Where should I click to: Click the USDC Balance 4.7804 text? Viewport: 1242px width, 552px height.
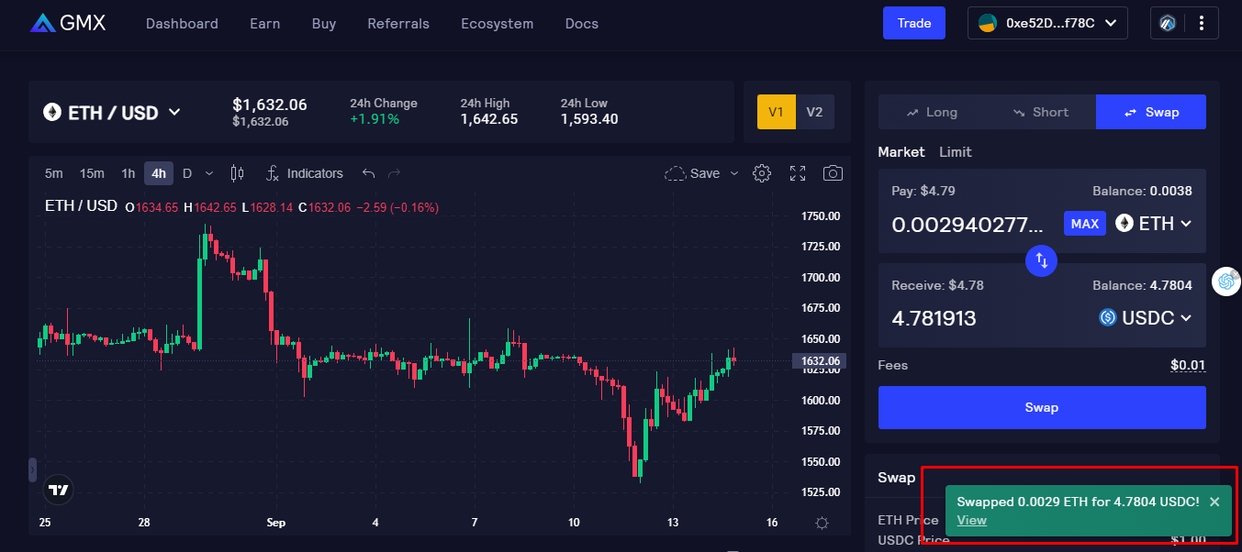[x=1142, y=285]
